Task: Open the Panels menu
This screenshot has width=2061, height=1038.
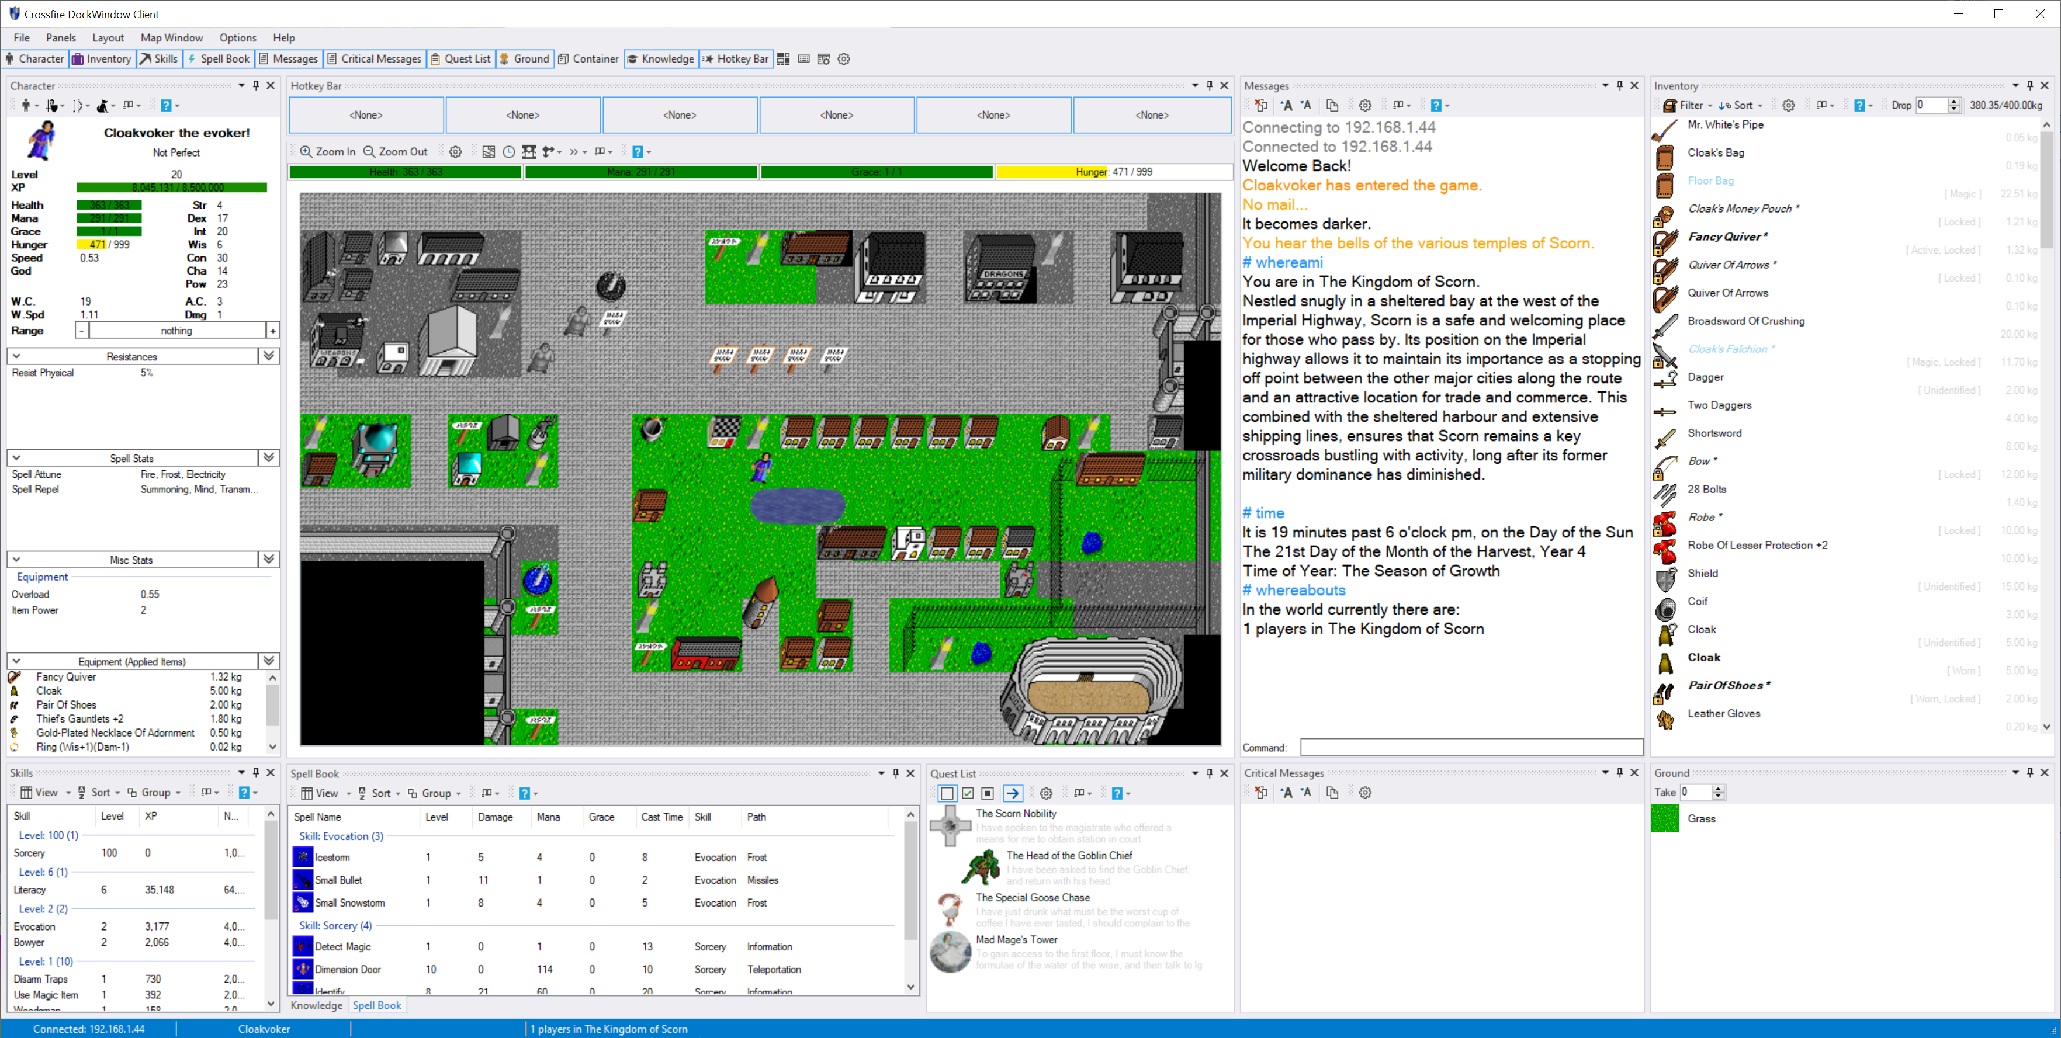Action: (x=61, y=37)
